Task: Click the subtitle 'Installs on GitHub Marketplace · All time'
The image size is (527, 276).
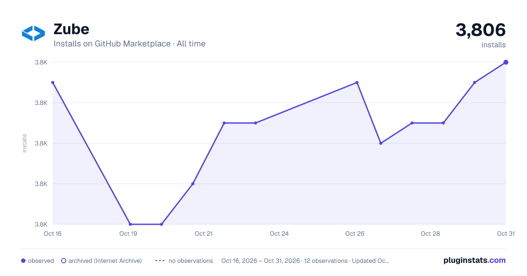Action: coord(130,44)
